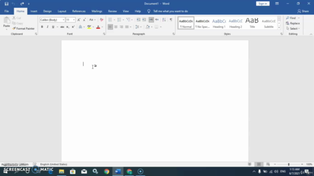Screen dimensions: 314x176
Task: Toggle Superscript formatting
Action: (73, 27)
